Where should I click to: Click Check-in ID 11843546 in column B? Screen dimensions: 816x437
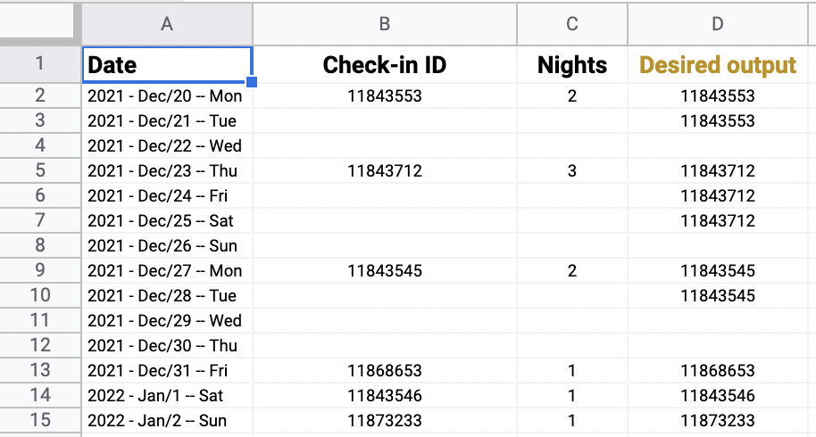click(x=385, y=395)
